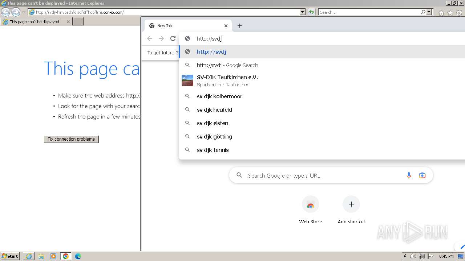This screenshot has height=261, width=465.
Task: Go forward using Internet Explorer forward arrow
Action: [x=16, y=12]
